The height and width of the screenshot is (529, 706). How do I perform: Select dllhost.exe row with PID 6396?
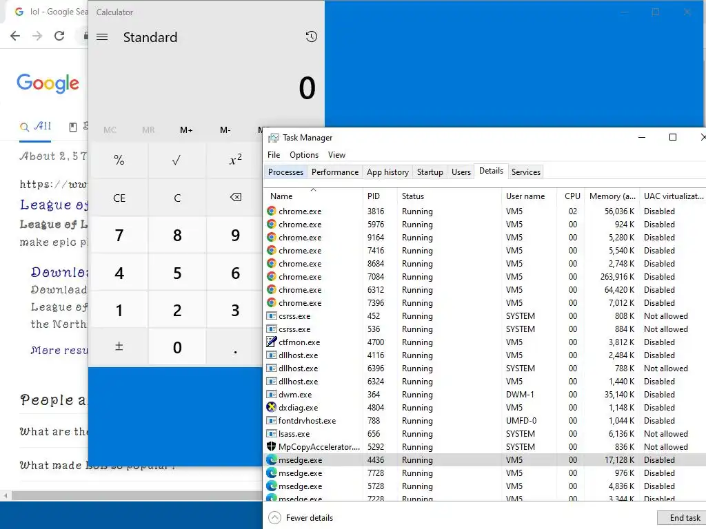(x=485, y=369)
